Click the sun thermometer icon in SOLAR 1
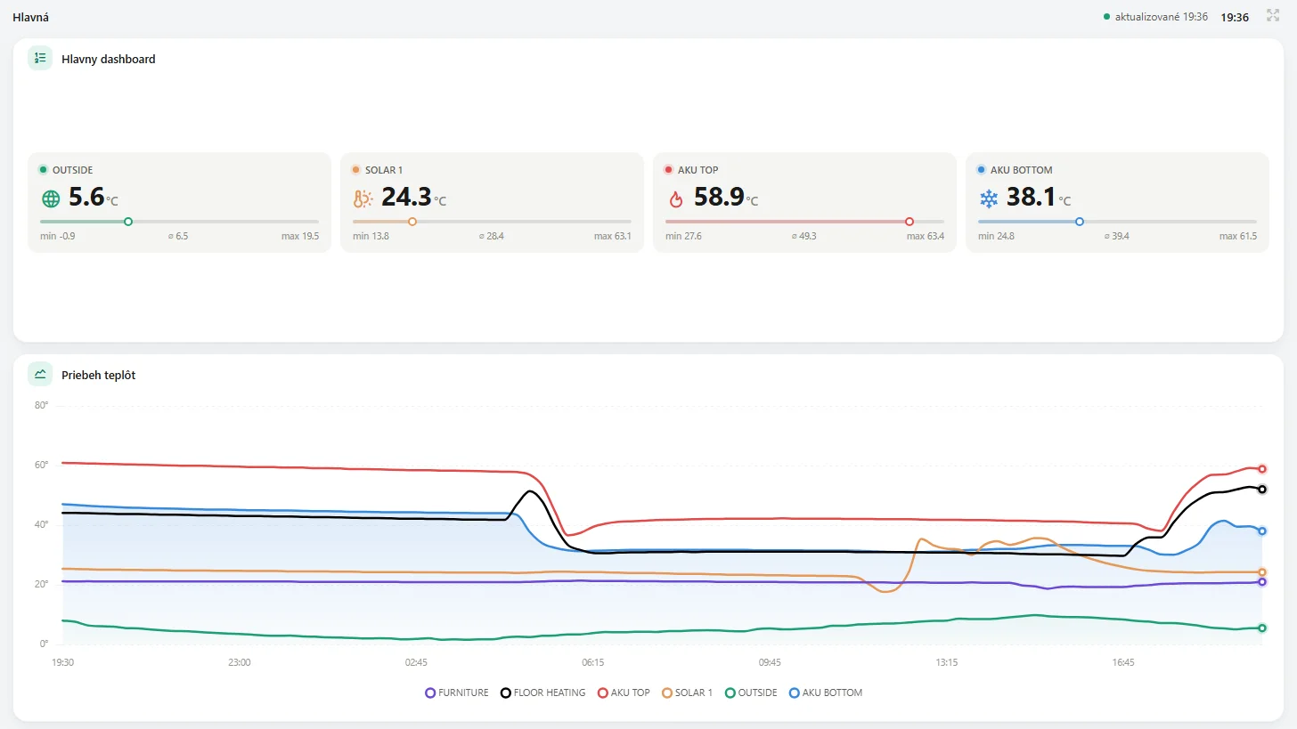The height and width of the screenshot is (729, 1297). coord(363,198)
